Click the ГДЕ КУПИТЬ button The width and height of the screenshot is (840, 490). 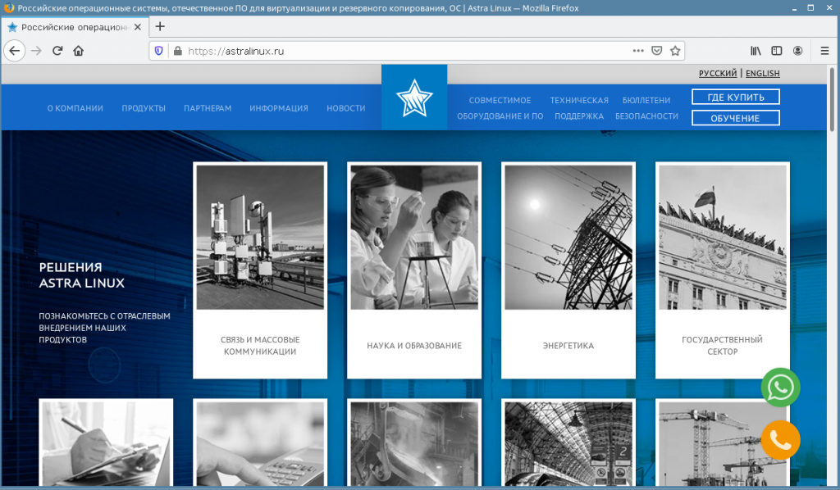[x=736, y=97]
